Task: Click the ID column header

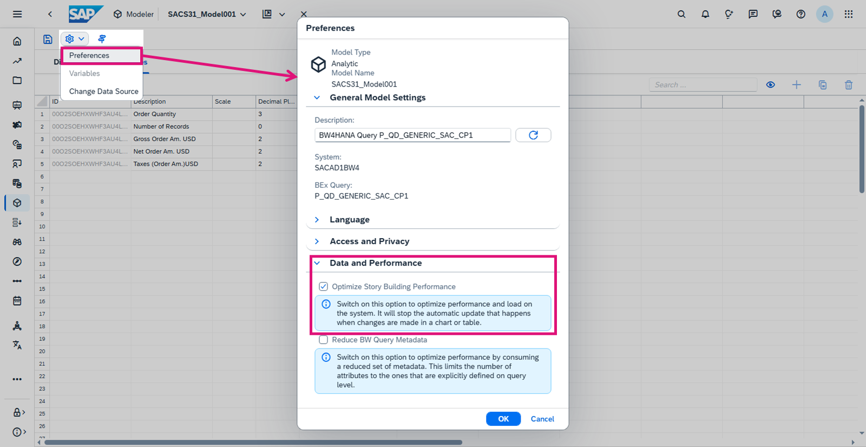Action: [90, 101]
